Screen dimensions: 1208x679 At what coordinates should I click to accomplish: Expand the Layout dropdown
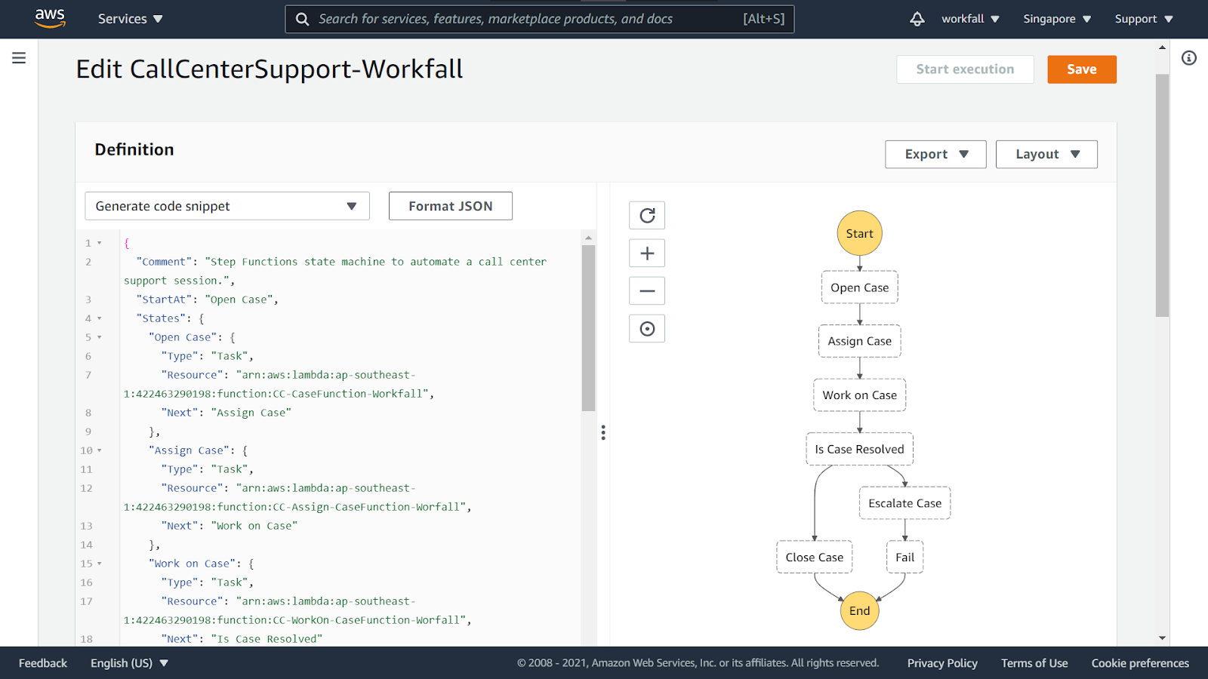coord(1046,154)
